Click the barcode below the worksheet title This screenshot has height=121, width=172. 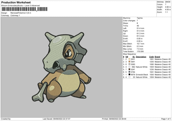tap(24, 9)
